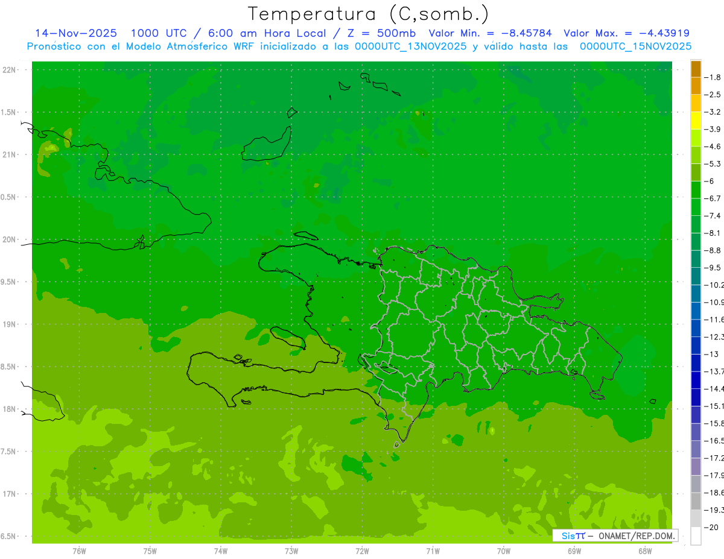Viewport: 724px width, 559px height.
Task: Click the '-2.5' color bar label
Action: (713, 95)
